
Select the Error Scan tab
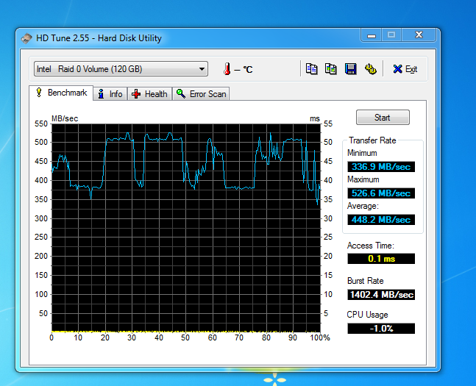pos(202,94)
